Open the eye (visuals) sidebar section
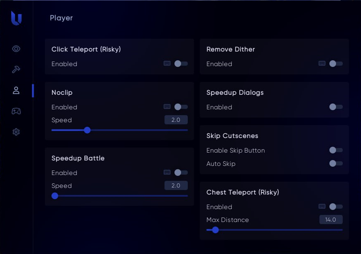The height and width of the screenshot is (254, 361). point(16,49)
